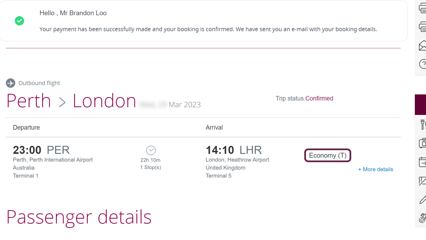Image resolution: width=426 pixels, height=240 pixels.
Task: Click the green payment success checkmark
Action: [19, 21]
